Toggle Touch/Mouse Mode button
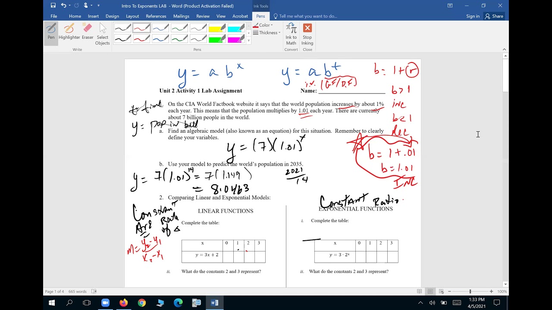This screenshot has height=310, width=552. coord(86,6)
